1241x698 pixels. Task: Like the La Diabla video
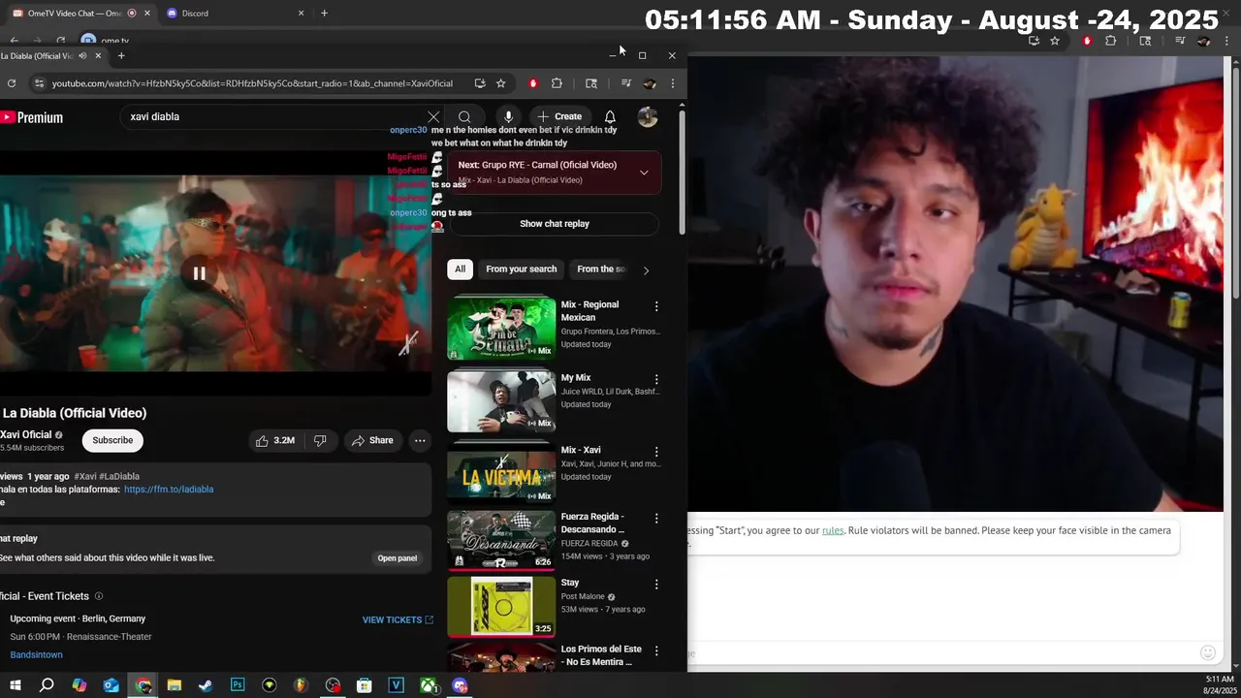[275, 440]
